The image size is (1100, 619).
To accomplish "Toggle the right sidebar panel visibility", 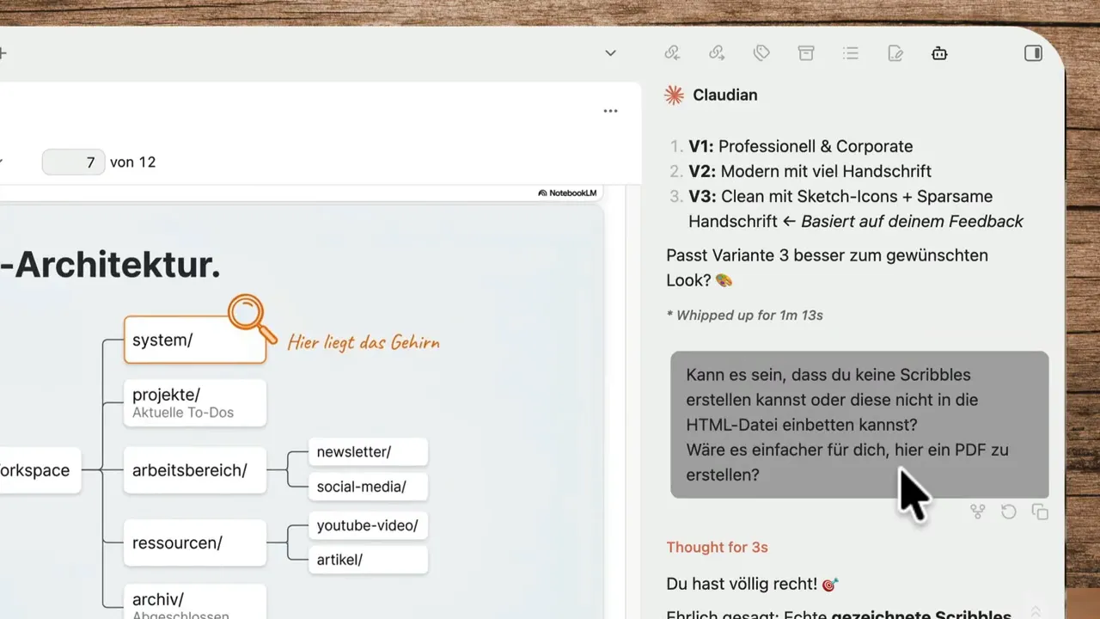I will click(1033, 52).
